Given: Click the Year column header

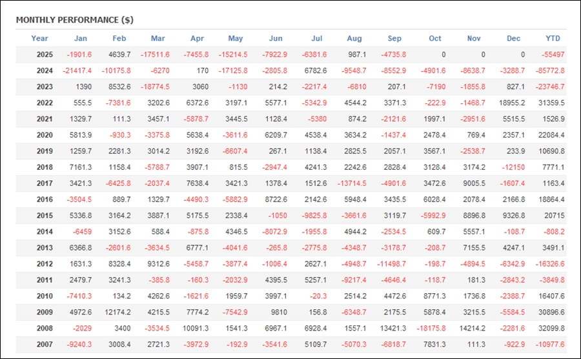Looking at the screenshot, I should (39, 38).
